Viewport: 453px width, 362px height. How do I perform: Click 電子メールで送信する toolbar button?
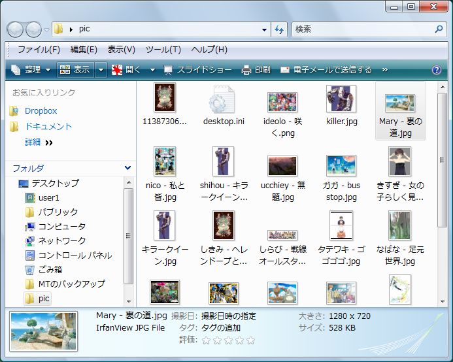tap(326, 70)
